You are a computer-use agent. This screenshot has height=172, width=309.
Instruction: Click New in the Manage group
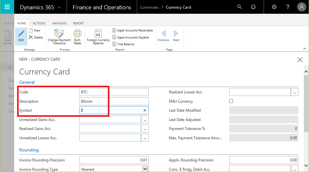pyautogui.click(x=35, y=30)
